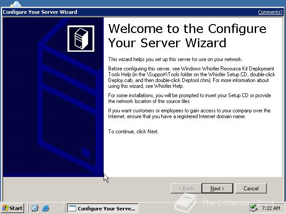Launch Internet Explorer from the quick launch
The width and height of the screenshot is (286, 214).
click(x=46, y=208)
